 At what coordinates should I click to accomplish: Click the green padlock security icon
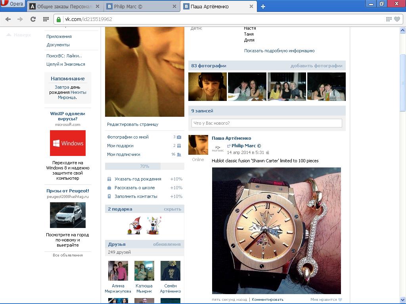pos(59,19)
